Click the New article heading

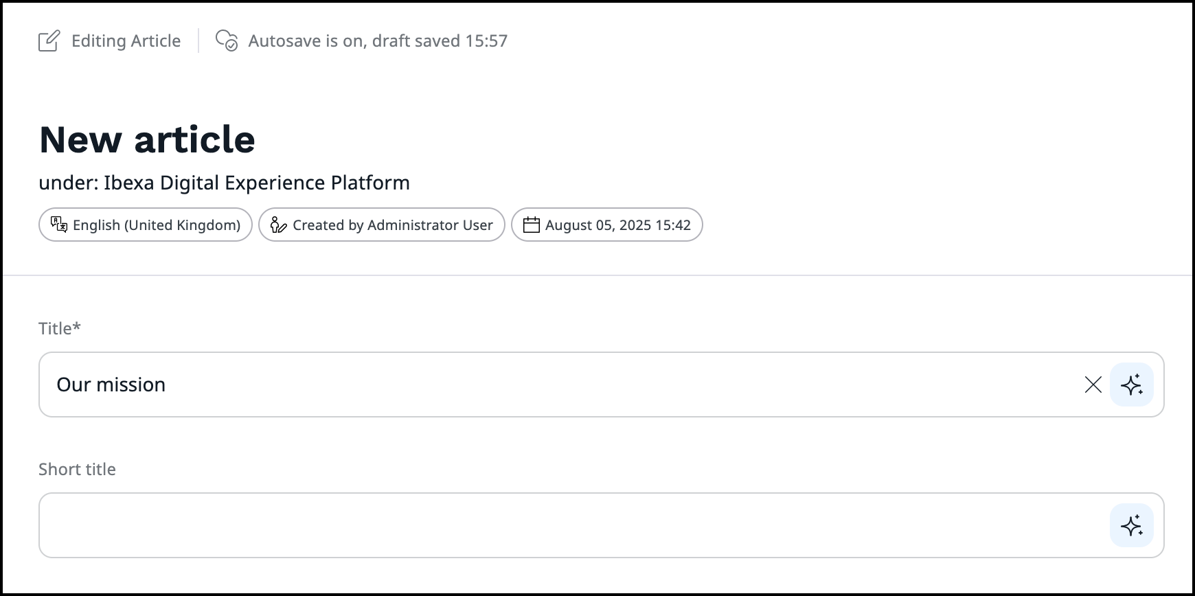pos(146,139)
